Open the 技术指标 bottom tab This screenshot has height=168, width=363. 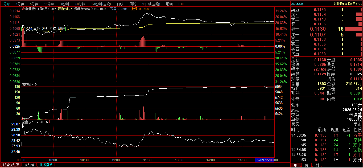pyautogui.click(x=46, y=165)
